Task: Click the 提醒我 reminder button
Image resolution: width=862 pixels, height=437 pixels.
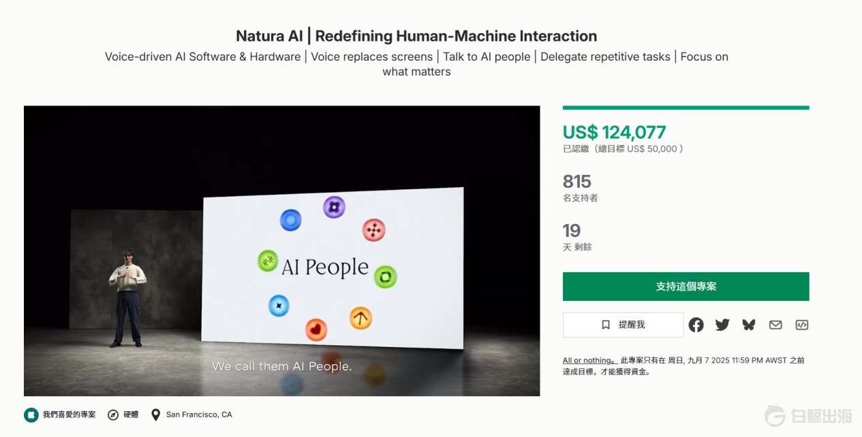Action: pos(623,325)
